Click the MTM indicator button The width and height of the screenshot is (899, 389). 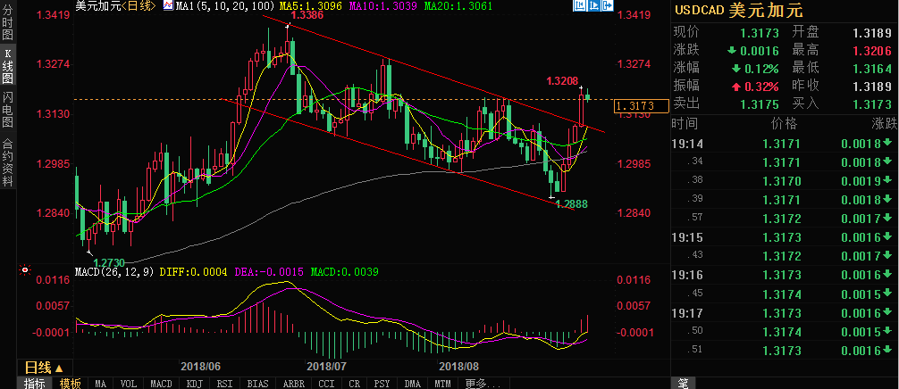pos(442,384)
